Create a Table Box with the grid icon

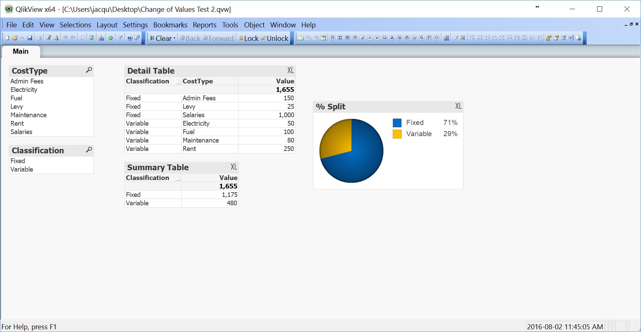point(348,38)
